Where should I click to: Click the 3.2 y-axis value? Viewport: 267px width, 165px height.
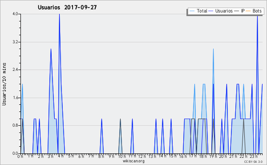[15, 42]
